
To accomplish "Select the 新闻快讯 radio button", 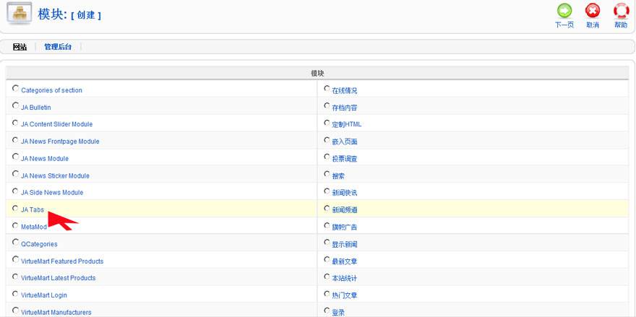I will pos(327,191).
